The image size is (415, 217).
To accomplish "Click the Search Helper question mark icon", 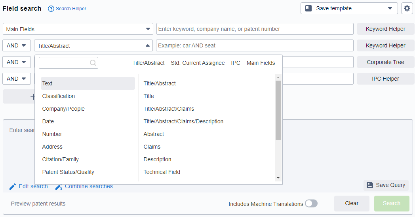I will point(51,9).
